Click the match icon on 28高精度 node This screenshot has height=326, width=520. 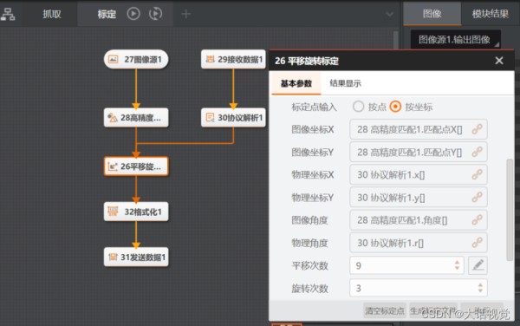[x=113, y=117]
